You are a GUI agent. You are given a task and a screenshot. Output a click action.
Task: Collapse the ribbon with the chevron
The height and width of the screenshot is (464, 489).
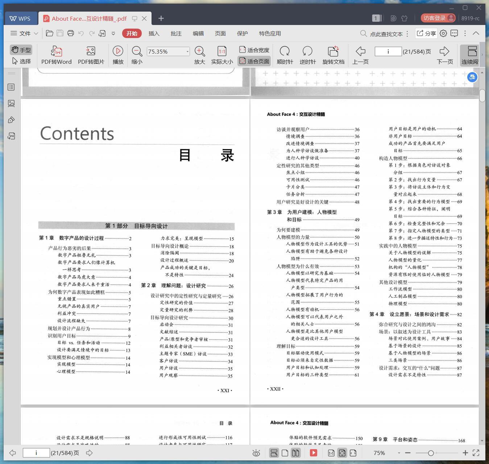476,33
